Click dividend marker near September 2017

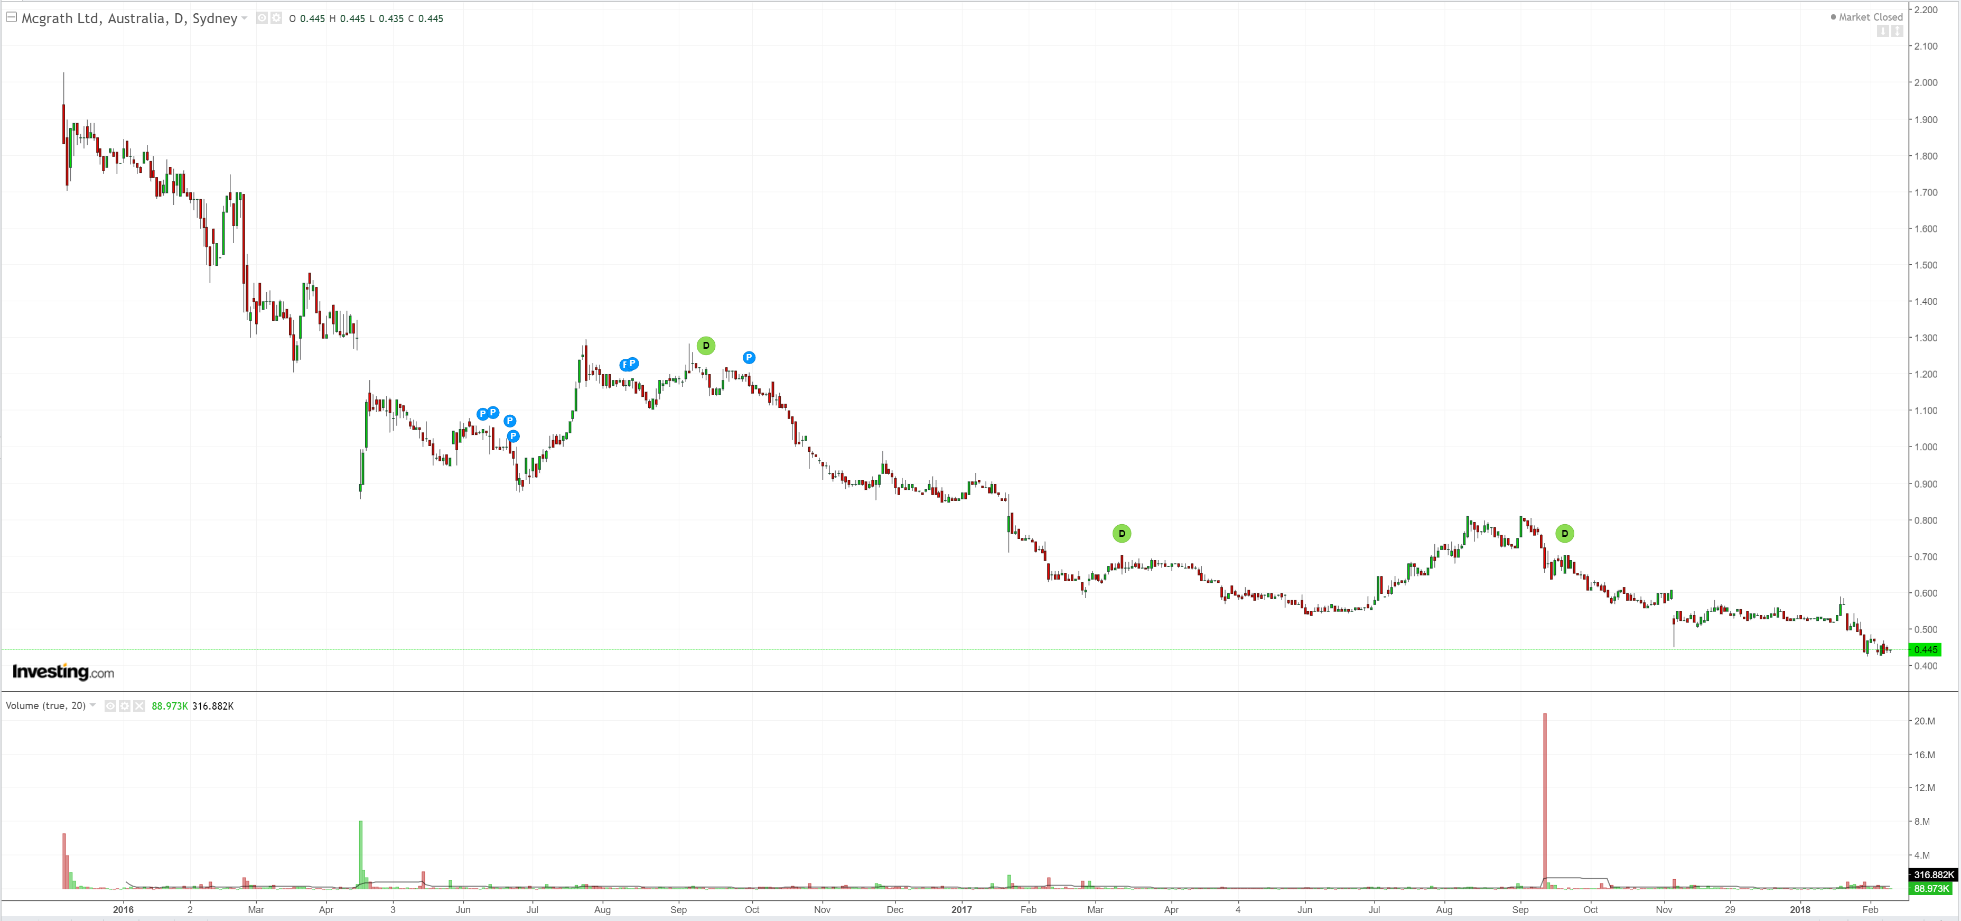coord(1564,534)
